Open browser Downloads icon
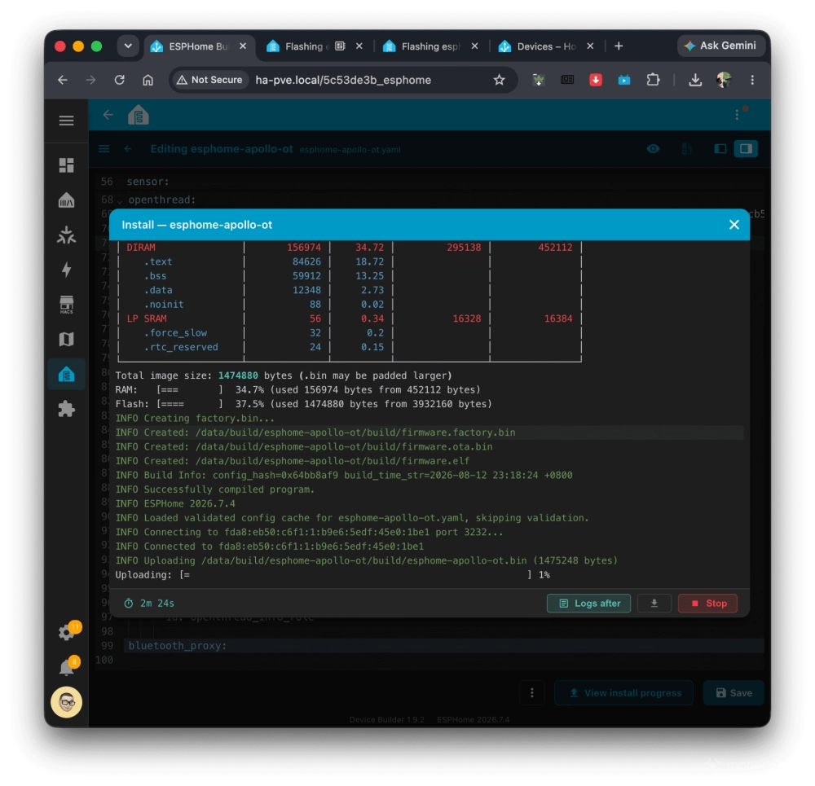 point(695,80)
